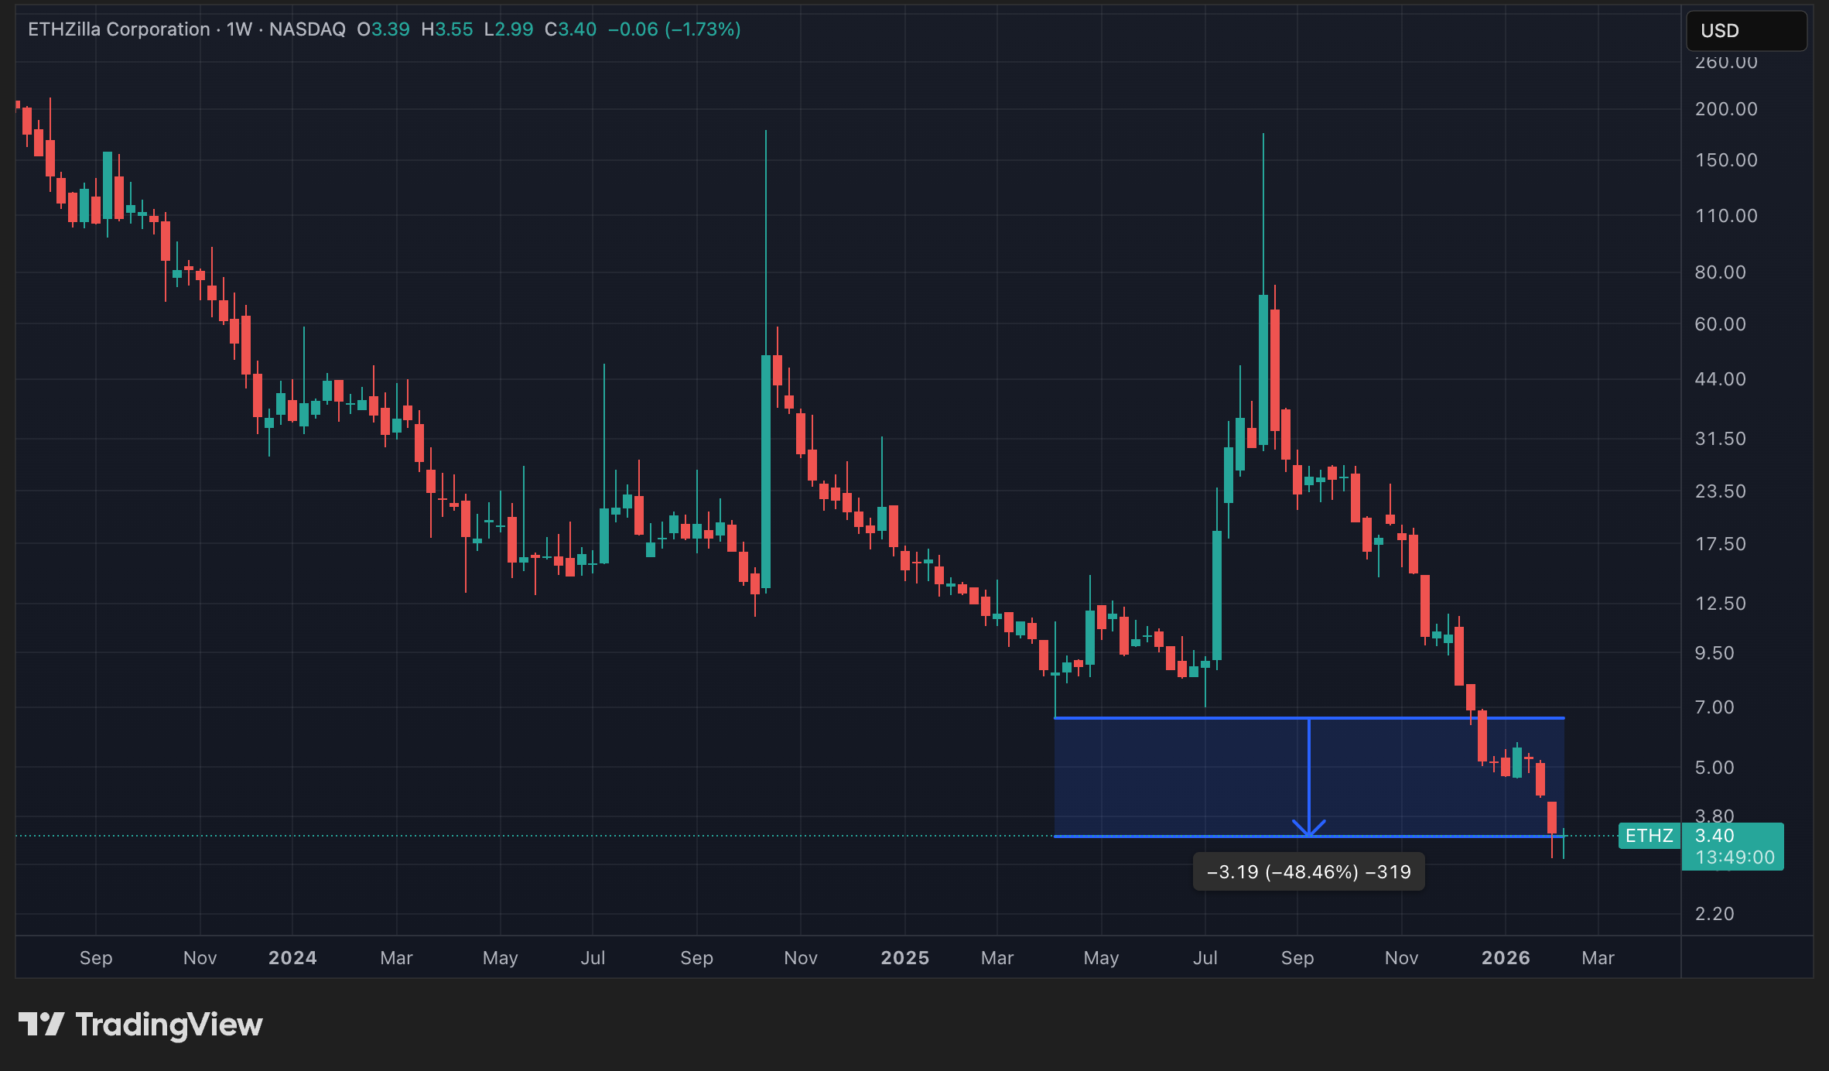
Task: Click the 1W interval label
Action: point(239,29)
